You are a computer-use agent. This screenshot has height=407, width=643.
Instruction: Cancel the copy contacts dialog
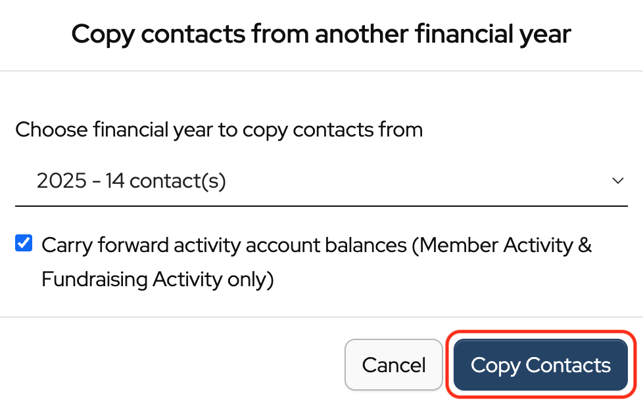click(394, 365)
